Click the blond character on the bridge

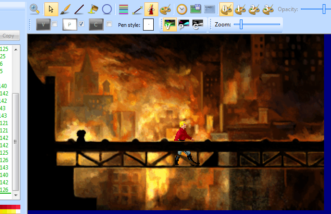coord(184,143)
